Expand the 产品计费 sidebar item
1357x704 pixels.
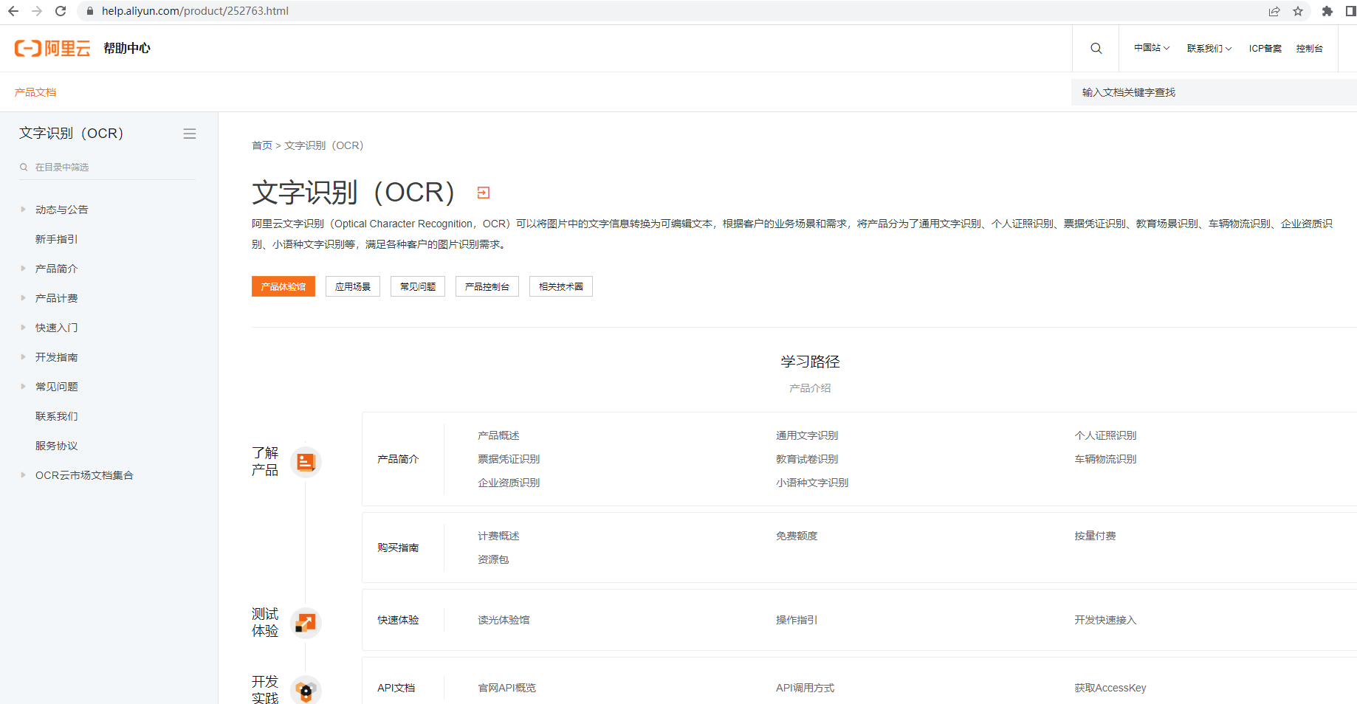[23, 298]
